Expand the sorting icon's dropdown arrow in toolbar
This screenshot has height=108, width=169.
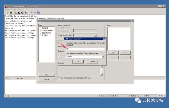41,13
